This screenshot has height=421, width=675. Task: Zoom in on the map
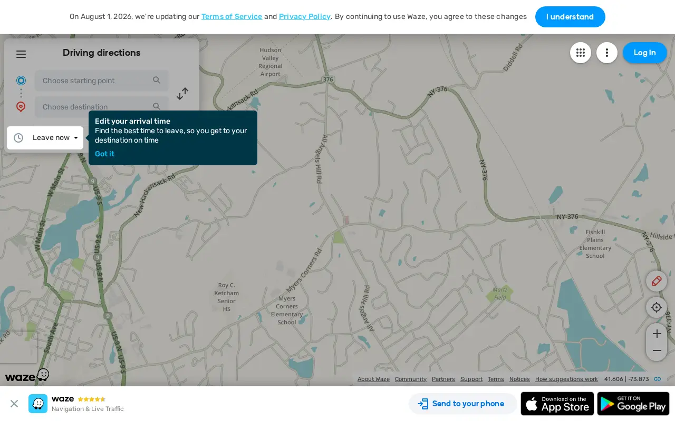[657, 334]
